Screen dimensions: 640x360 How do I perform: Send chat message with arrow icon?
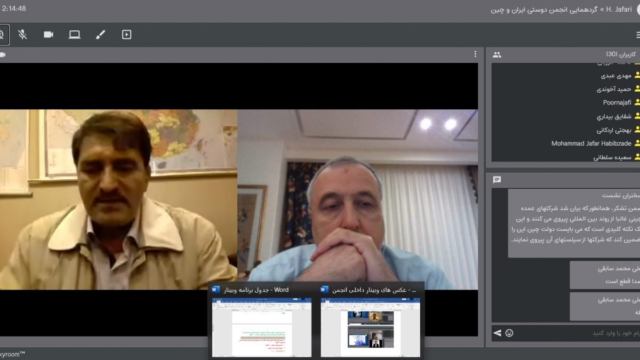pyautogui.click(x=497, y=333)
